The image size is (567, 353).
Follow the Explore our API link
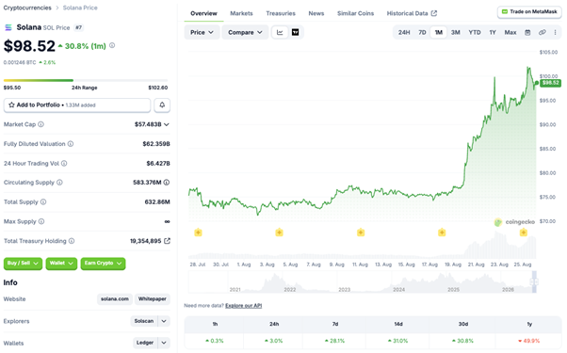coord(243,306)
